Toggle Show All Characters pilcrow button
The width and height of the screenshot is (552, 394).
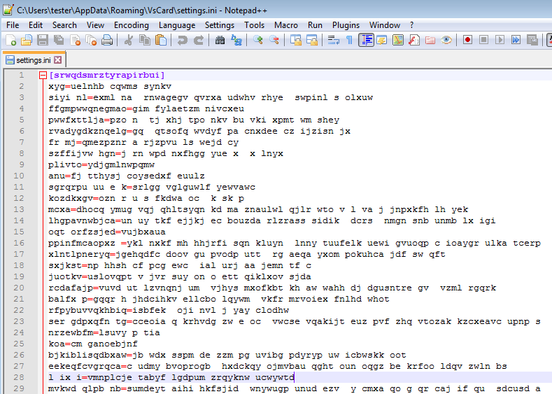tap(349, 40)
